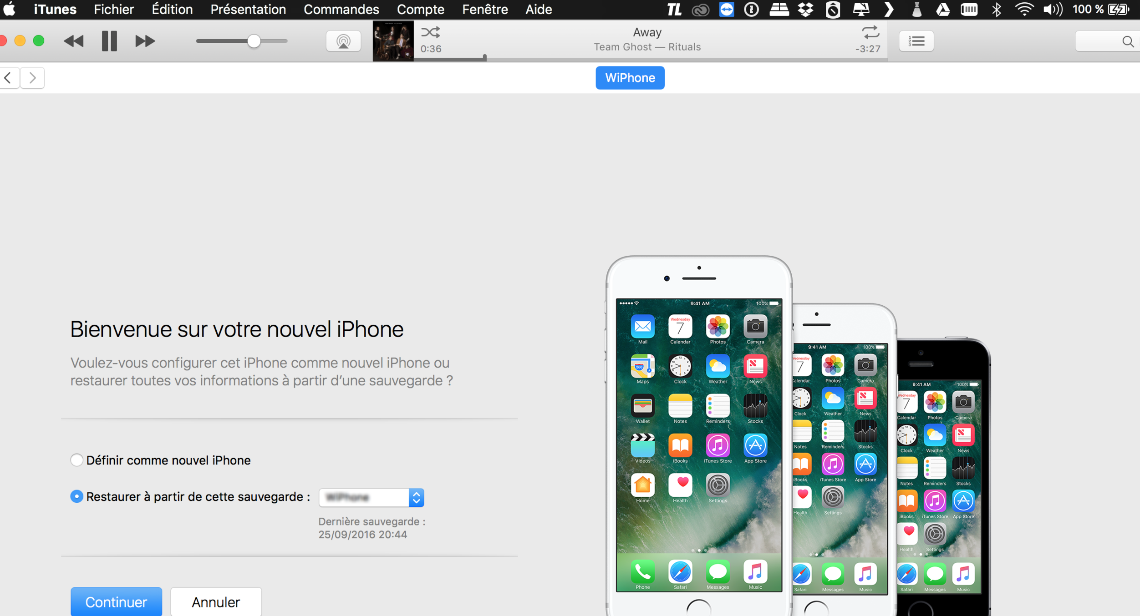Image resolution: width=1140 pixels, height=616 pixels.
Task: Open the Commandes menu
Action: pyautogui.click(x=341, y=9)
